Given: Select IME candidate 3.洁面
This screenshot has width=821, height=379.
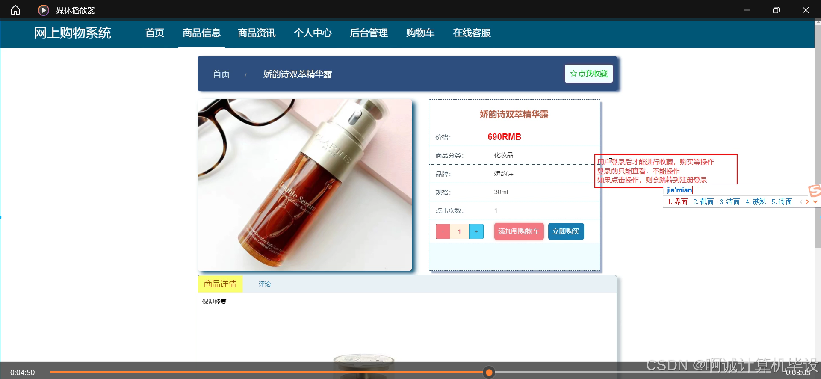Looking at the screenshot, I should 729,202.
